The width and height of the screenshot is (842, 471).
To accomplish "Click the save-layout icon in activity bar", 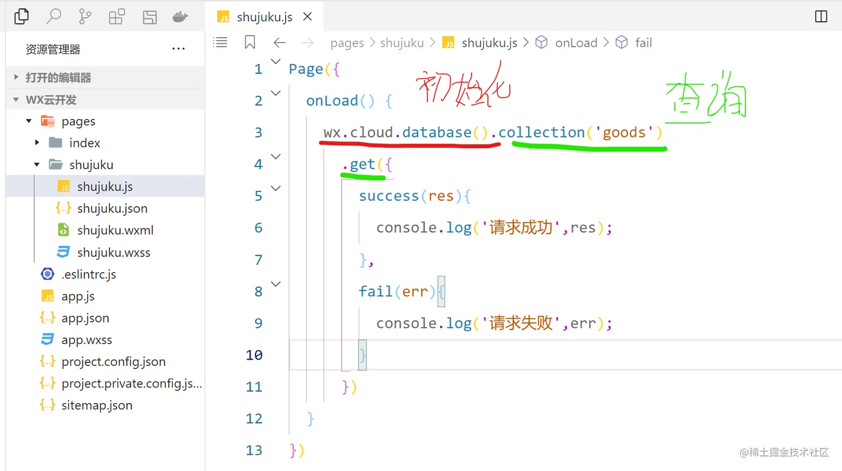I will tap(149, 17).
